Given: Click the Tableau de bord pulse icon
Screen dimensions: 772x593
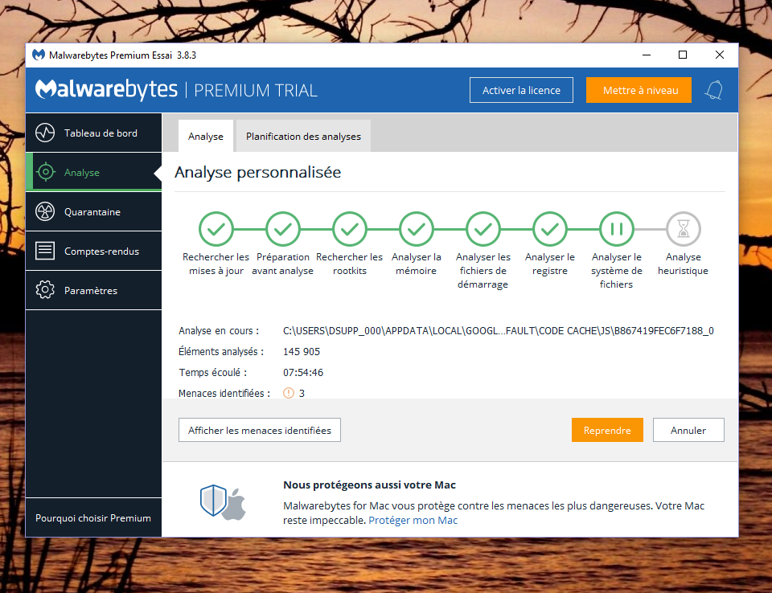Looking at the screenshot, I should [x=45, y=133].
